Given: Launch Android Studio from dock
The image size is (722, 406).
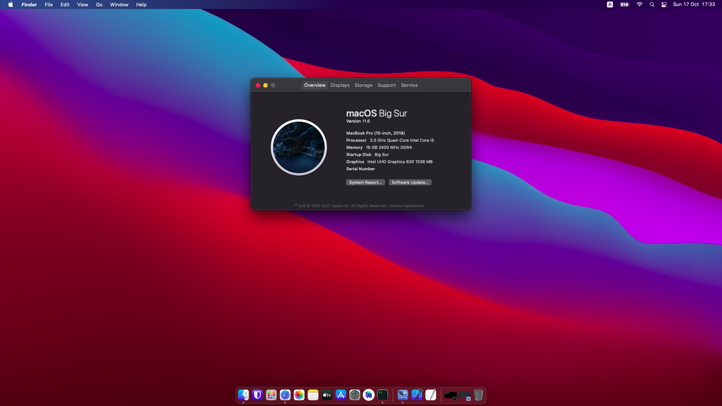Looking at the screenshot, I should (x=369, y=395).
